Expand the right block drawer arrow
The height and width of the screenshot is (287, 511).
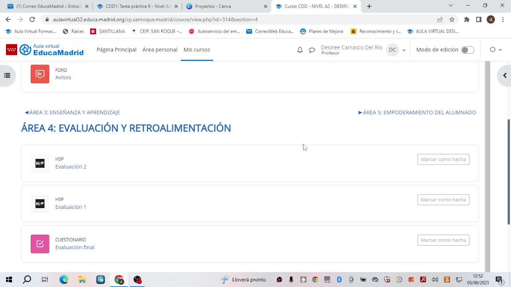click(505, 75)
